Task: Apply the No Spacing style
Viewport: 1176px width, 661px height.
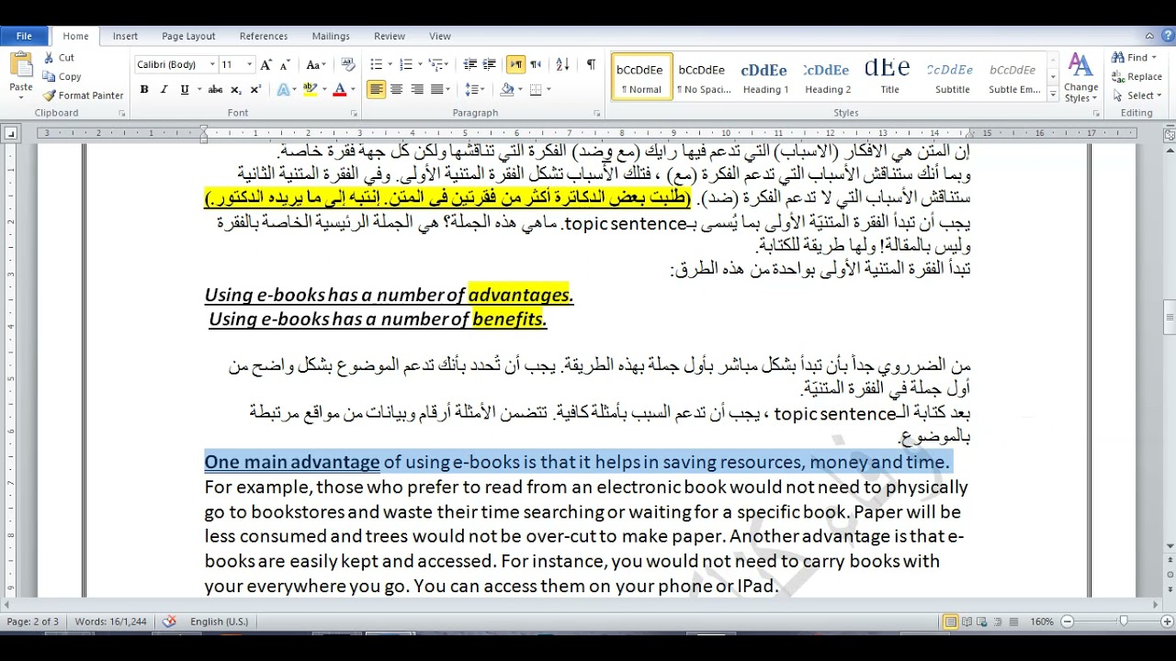Action: (703, 77)
